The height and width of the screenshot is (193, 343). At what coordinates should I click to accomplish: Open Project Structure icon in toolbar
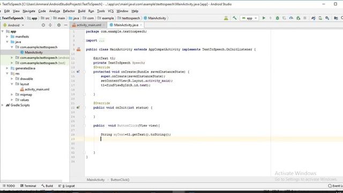(336, 18)
